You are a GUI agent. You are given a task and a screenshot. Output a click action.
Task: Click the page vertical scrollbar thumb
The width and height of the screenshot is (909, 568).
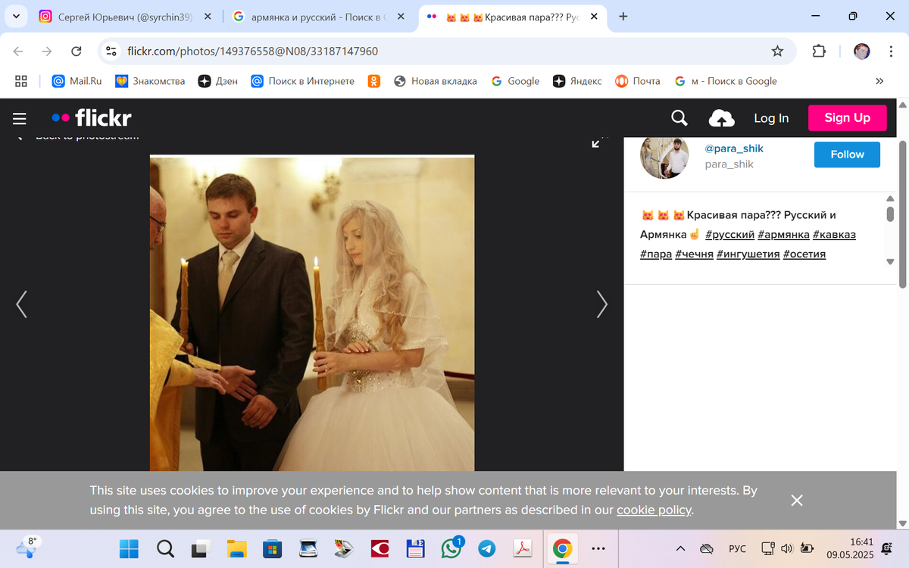coord(902,214)
